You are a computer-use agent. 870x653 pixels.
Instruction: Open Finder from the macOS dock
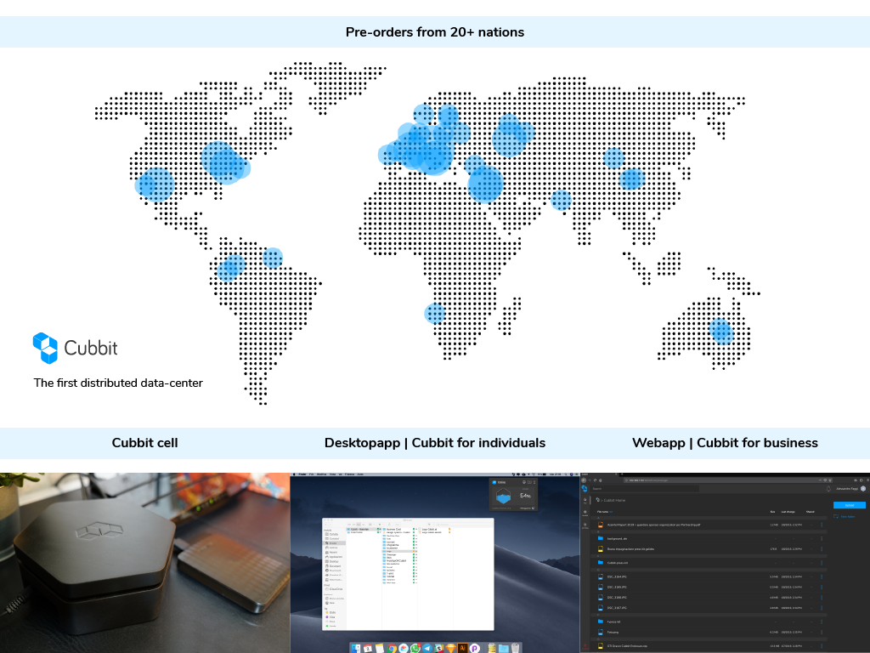[x=355, y=648]
